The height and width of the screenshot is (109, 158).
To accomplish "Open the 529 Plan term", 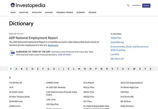I will (x=125, y=92).
